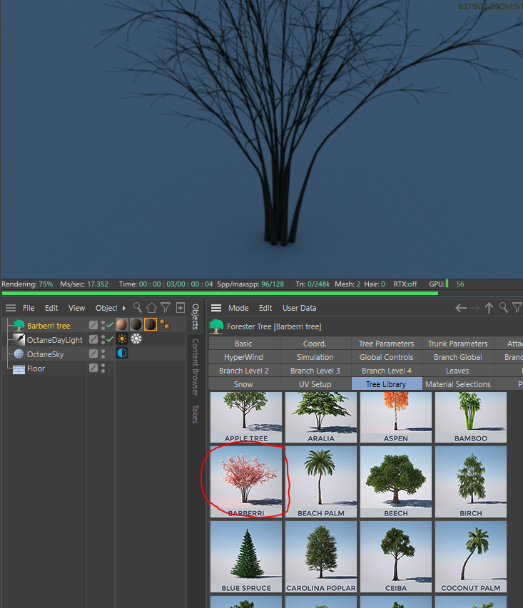Viewport: 523px width, 608px height.
Task: Select the Octane daylight sun tag
Action: click(122, 339)
